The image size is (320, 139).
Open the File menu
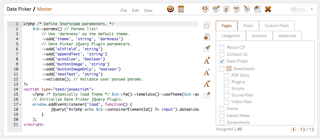(124, 10)
